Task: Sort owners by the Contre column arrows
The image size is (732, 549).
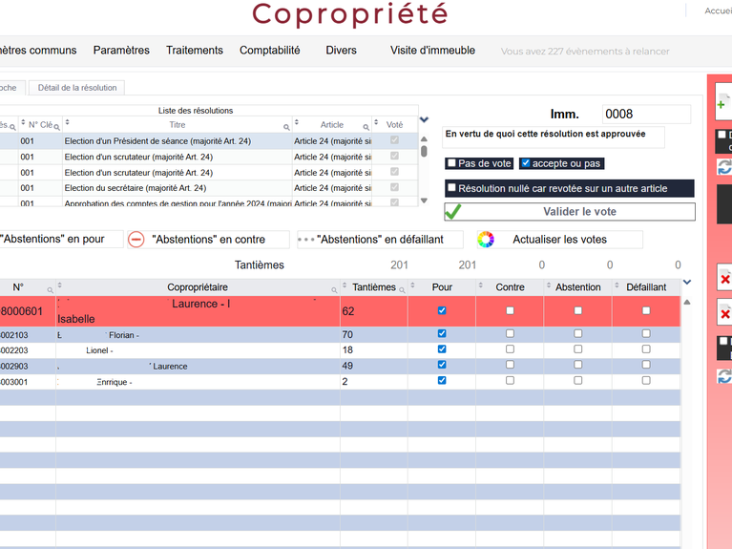Action: click(x=480, y=285)
